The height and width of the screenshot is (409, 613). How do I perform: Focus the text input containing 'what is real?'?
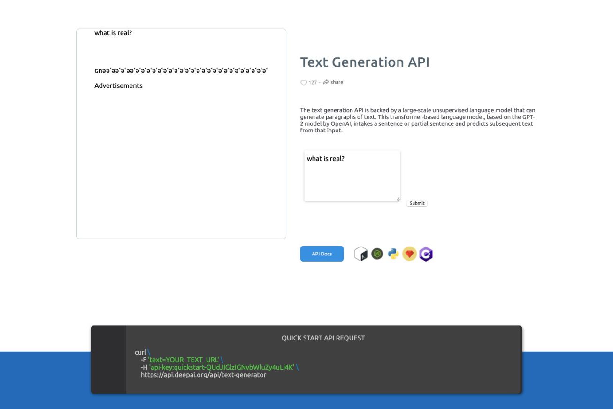[352, 176]
